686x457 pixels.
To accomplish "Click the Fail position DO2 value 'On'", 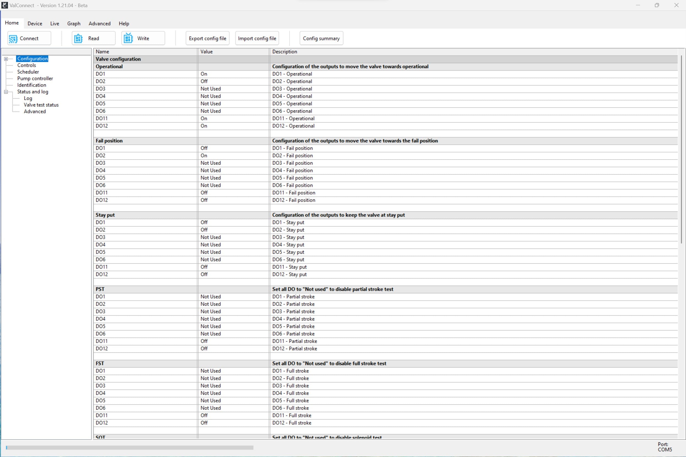I will (204, 156).
